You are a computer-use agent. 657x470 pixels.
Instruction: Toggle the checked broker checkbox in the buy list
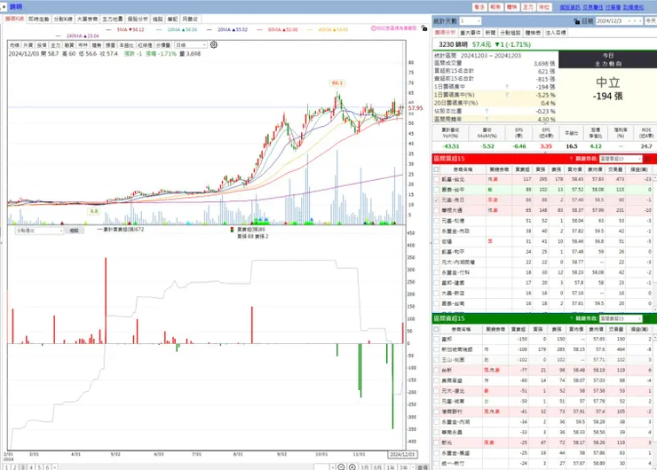[x=436, y=200]
